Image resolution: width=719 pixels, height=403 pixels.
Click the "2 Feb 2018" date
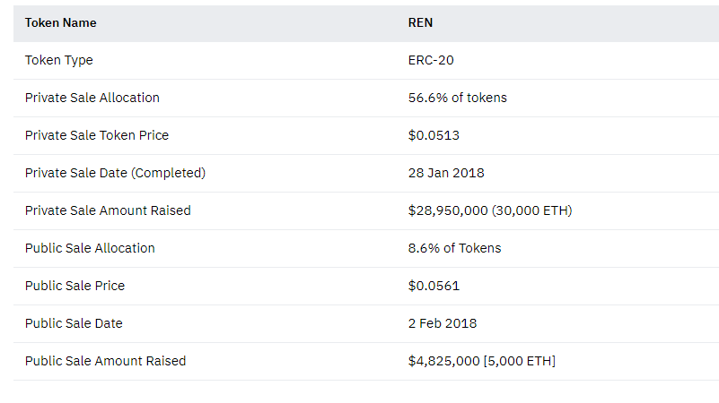(x=443, y=323)
